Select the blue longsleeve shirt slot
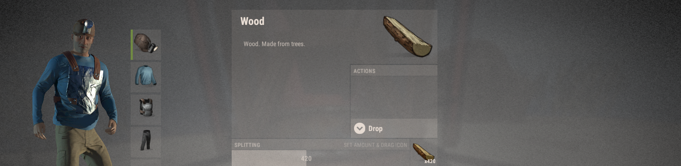 146,77
